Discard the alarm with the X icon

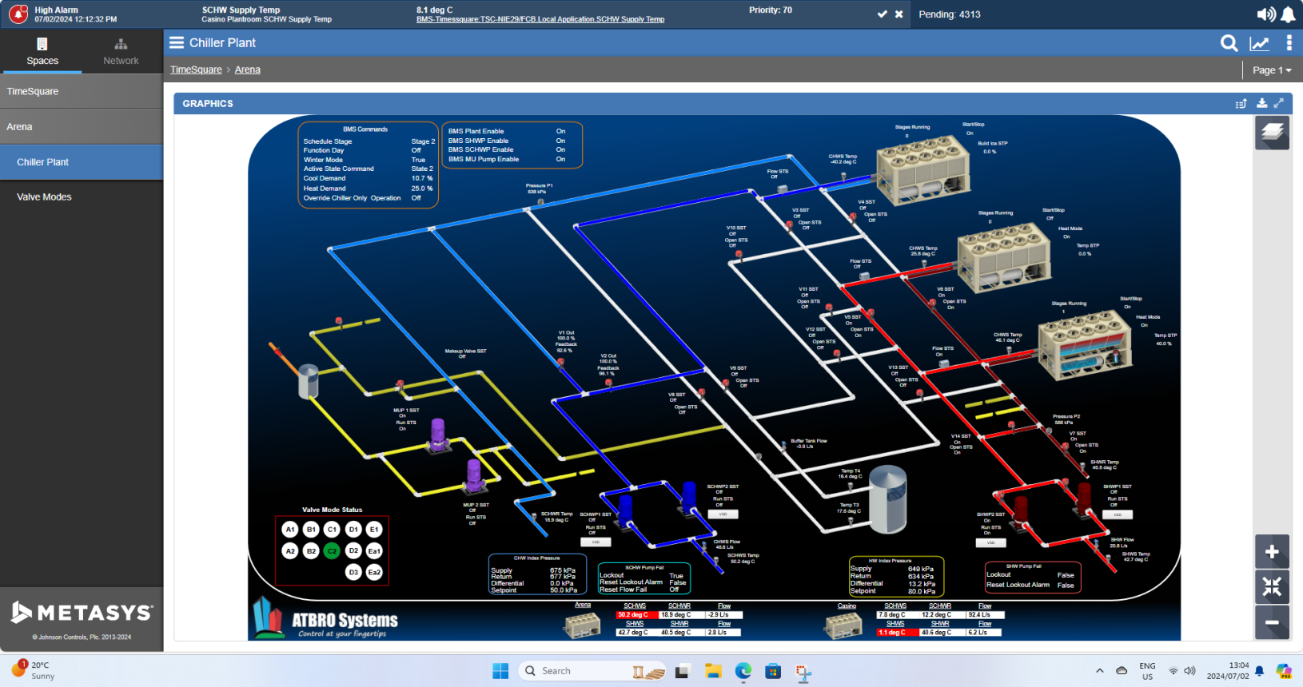899,14
